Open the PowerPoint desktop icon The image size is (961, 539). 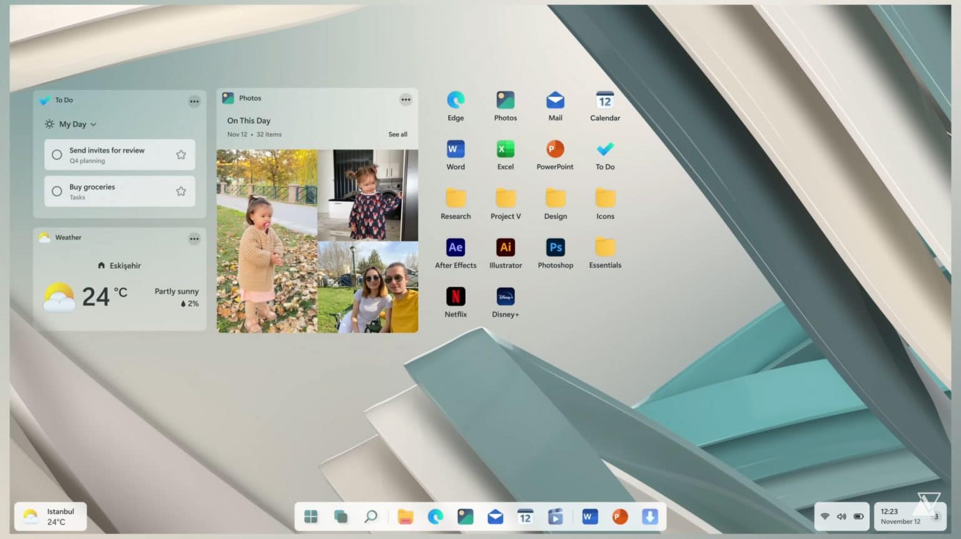click(x=555, y=150)
